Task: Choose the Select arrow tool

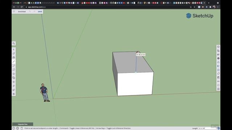Action: click(x=14, y=49)
